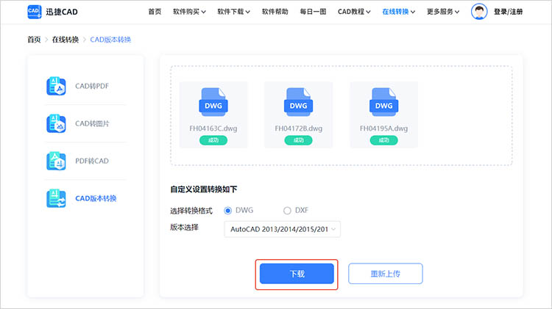Go to 首页 in the top navigation
This screenshot has width=552, height=309.
click(x=155, y=12)
